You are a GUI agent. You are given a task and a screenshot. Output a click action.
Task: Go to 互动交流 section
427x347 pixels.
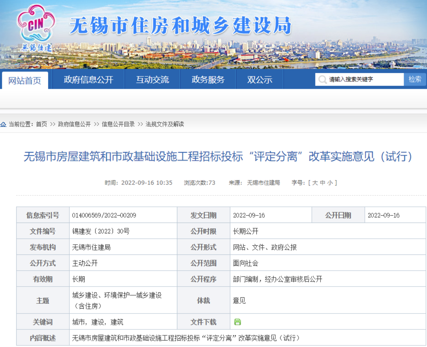click(152, 80)
